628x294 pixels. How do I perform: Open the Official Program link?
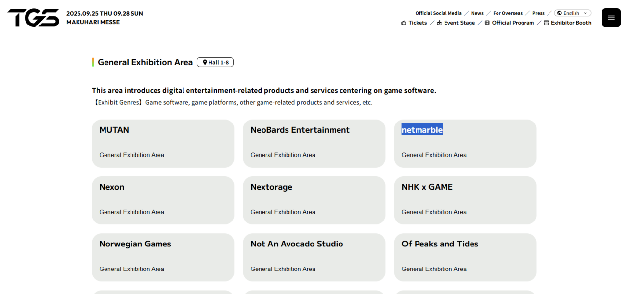pyautogui.click(x=513, y=23)
